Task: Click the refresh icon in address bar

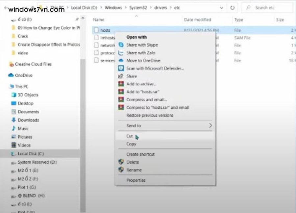Action: point(233,8)
